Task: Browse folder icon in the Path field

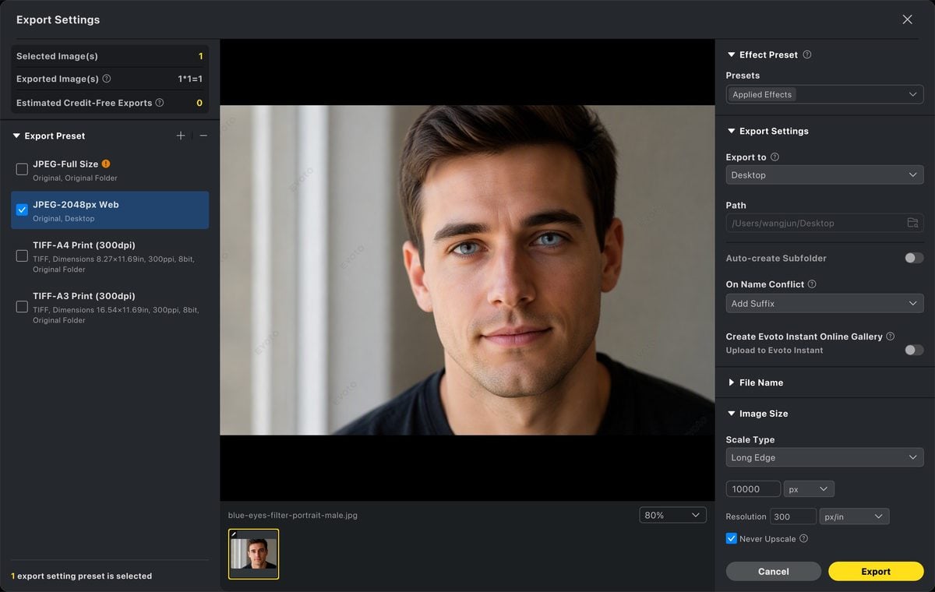Action: click(x=912, y=223)
